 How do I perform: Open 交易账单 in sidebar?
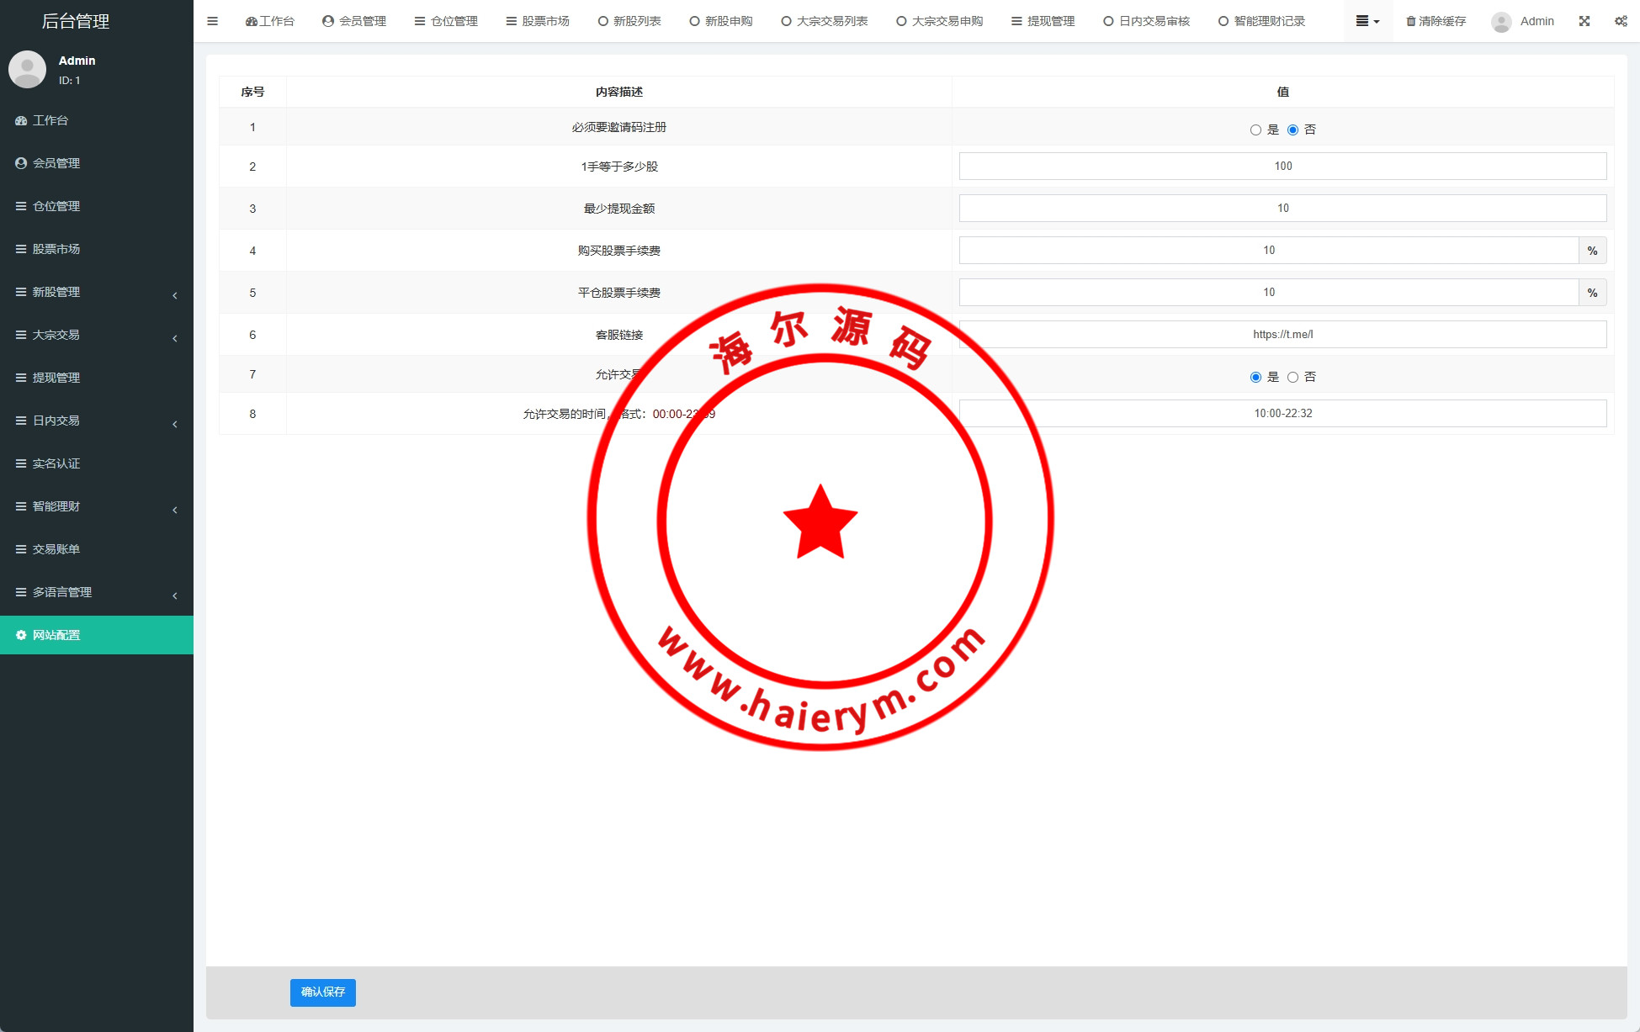tap(56, 549)
